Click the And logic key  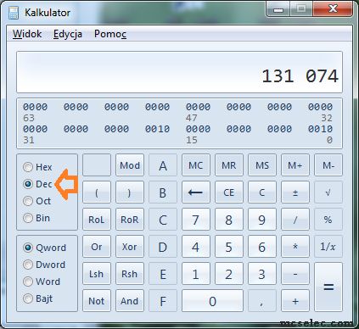point(130,301)
